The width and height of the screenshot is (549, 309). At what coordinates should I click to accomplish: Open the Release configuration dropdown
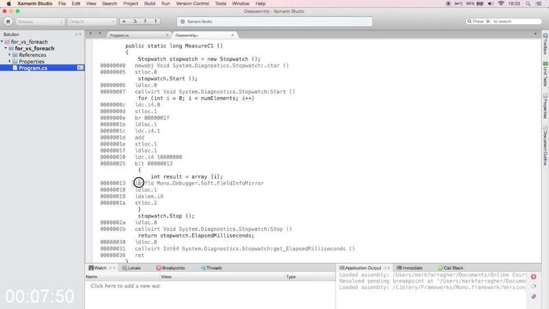pyautogui.click(x=40, y=22)
